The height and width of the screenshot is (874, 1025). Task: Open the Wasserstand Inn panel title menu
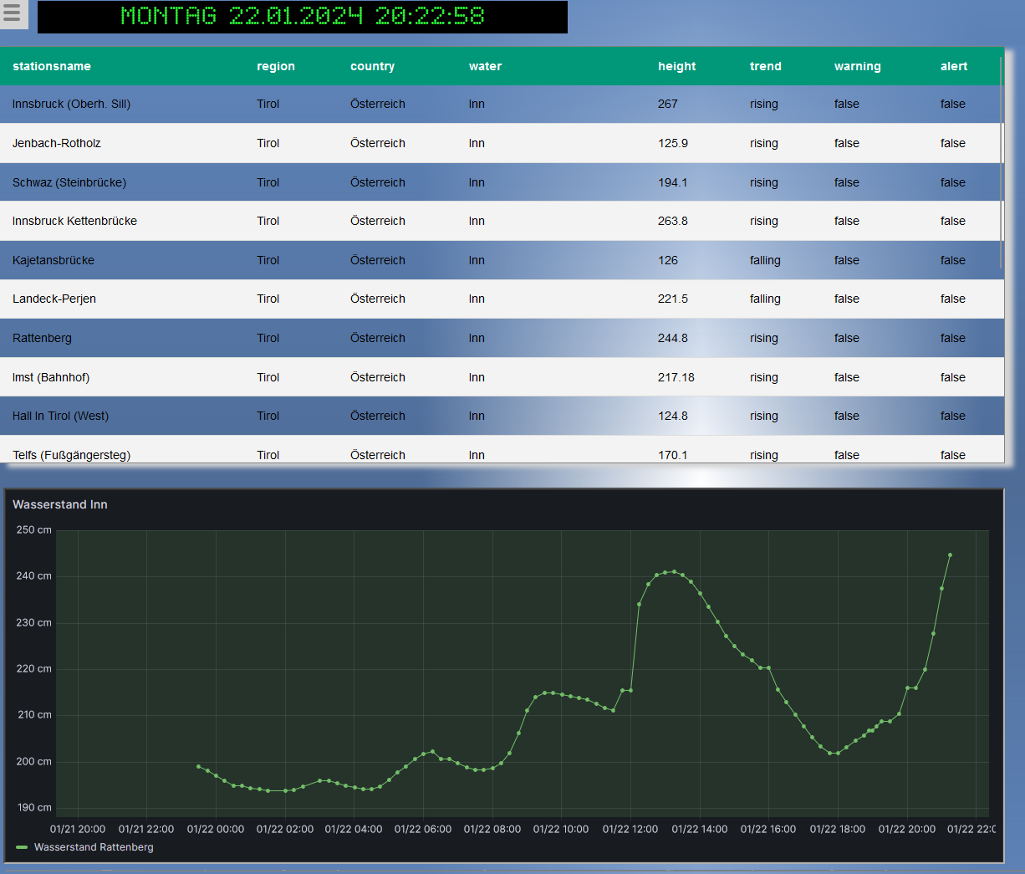pos(60,504)
